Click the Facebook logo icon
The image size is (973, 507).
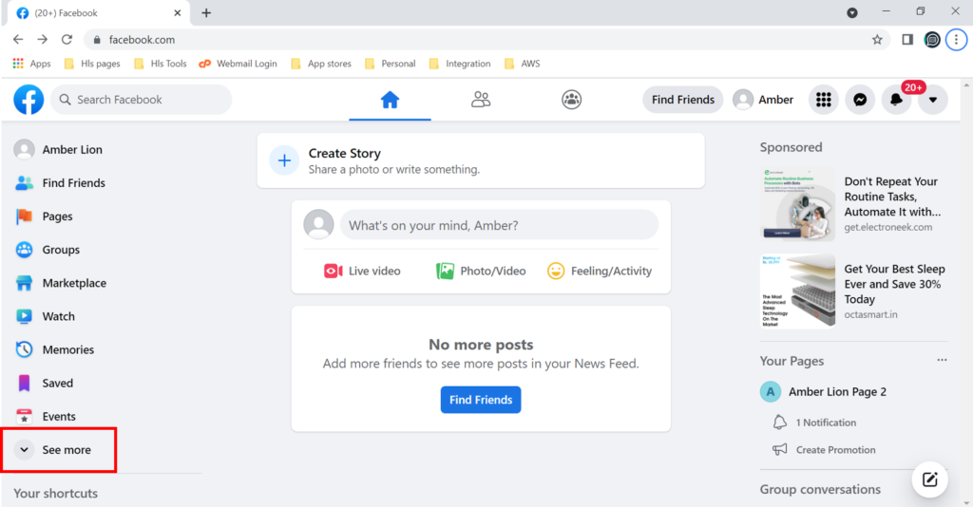[x=29, y=100]
